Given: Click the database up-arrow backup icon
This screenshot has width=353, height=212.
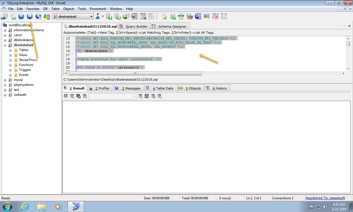Looking at the screenshot, I should 117,16.
